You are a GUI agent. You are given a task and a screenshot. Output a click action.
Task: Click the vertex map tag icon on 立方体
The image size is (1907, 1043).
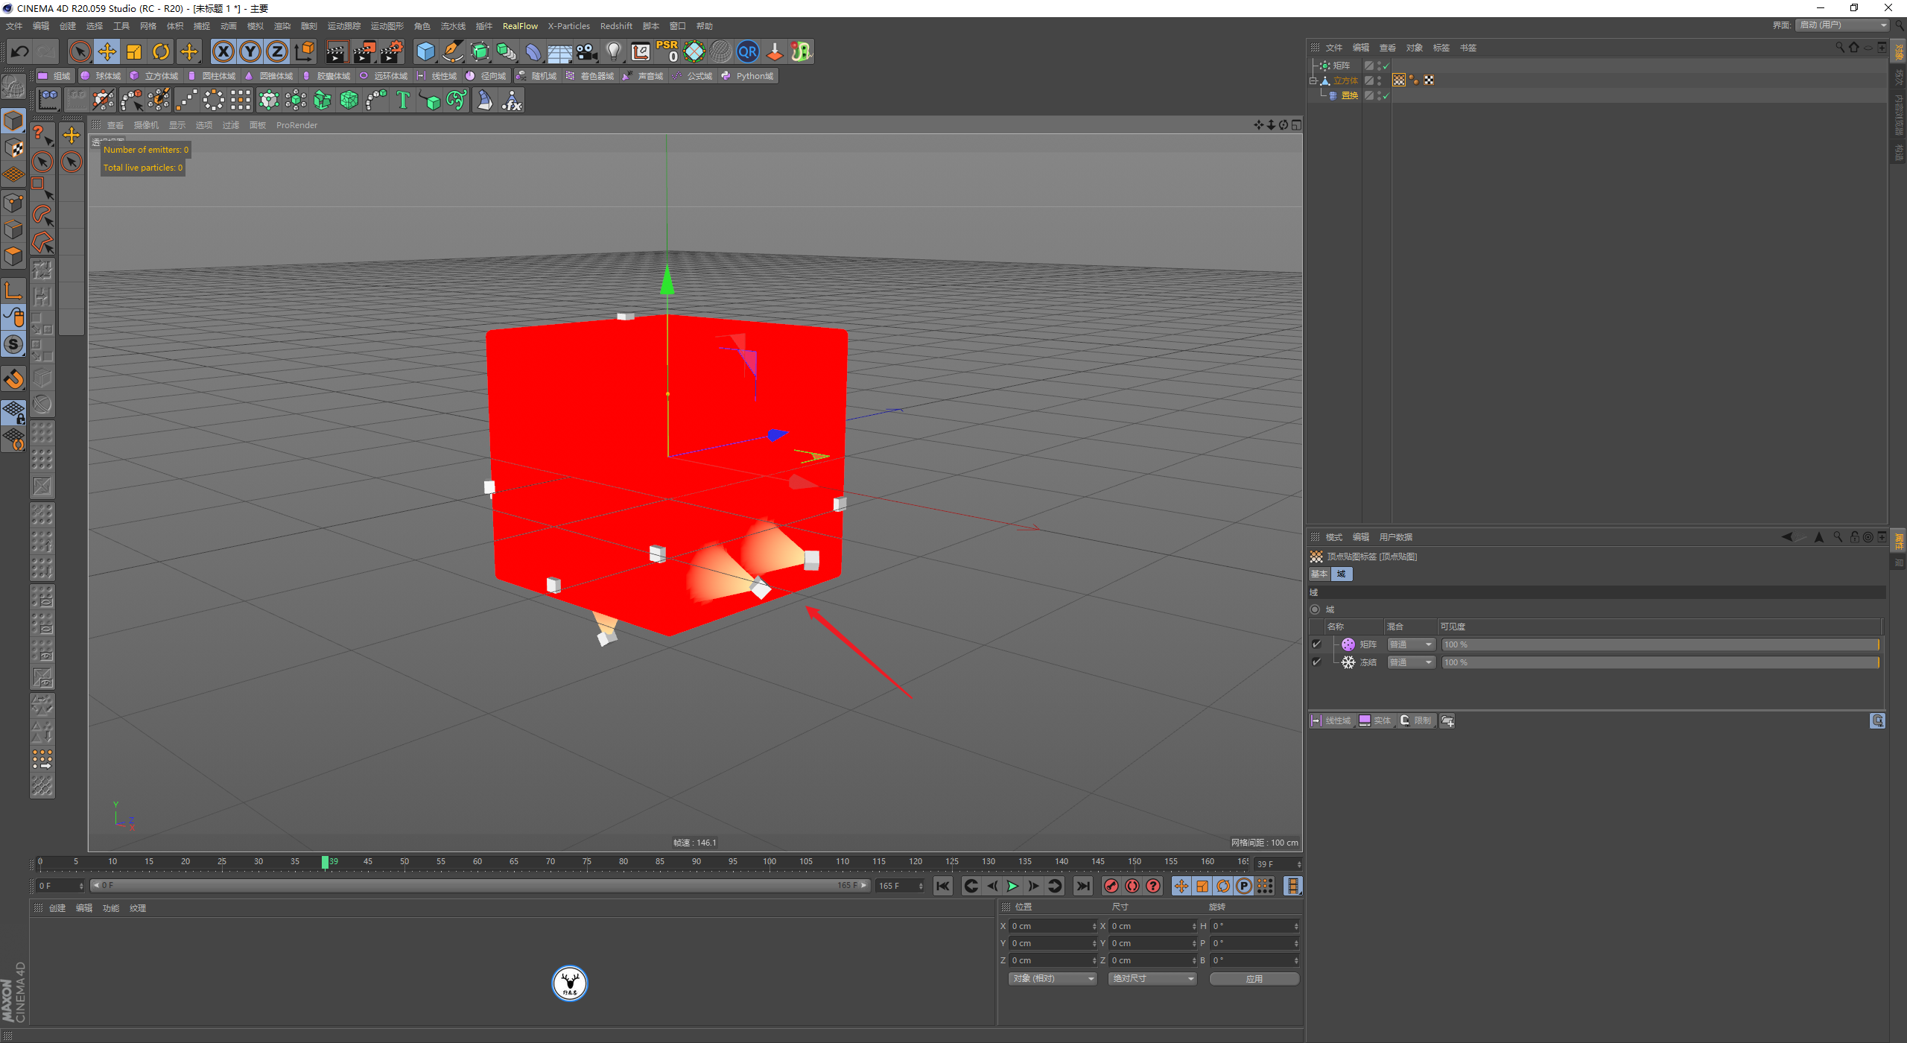coord(1399,80)
